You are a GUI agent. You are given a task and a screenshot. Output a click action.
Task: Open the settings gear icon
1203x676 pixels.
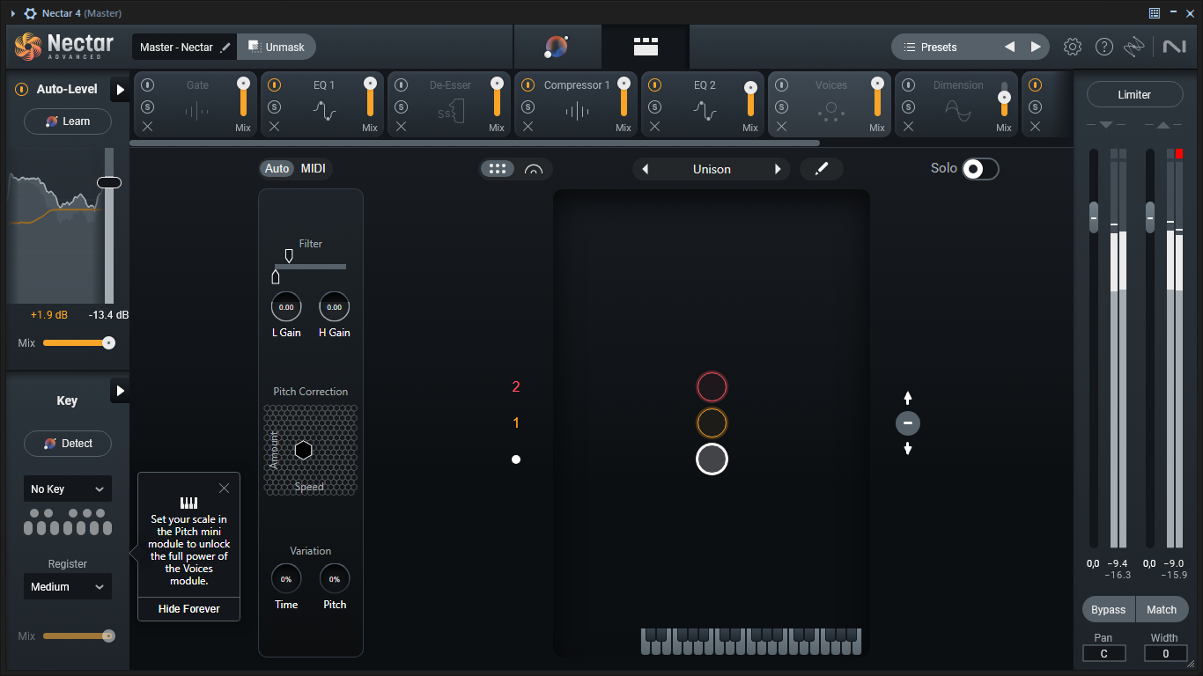(1072, 47)
